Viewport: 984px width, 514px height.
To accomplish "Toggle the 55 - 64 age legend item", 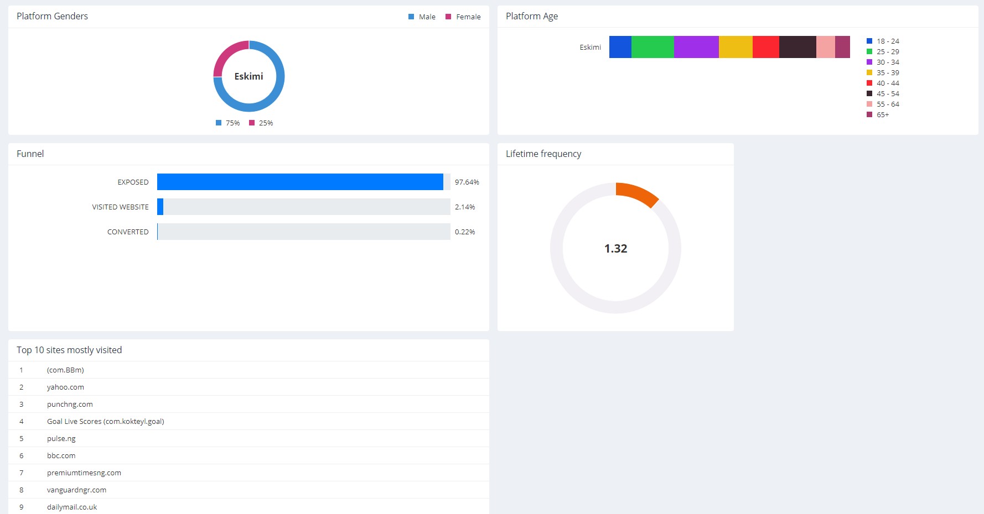I will [883, 104].
